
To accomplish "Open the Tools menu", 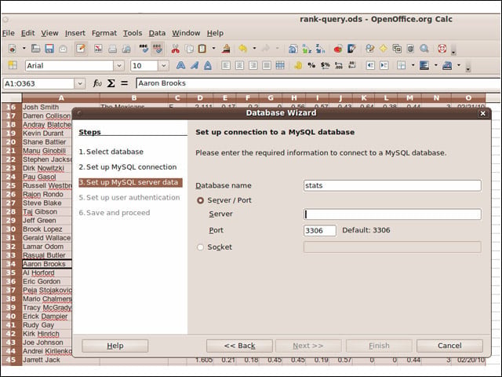I will click(133, 33).
